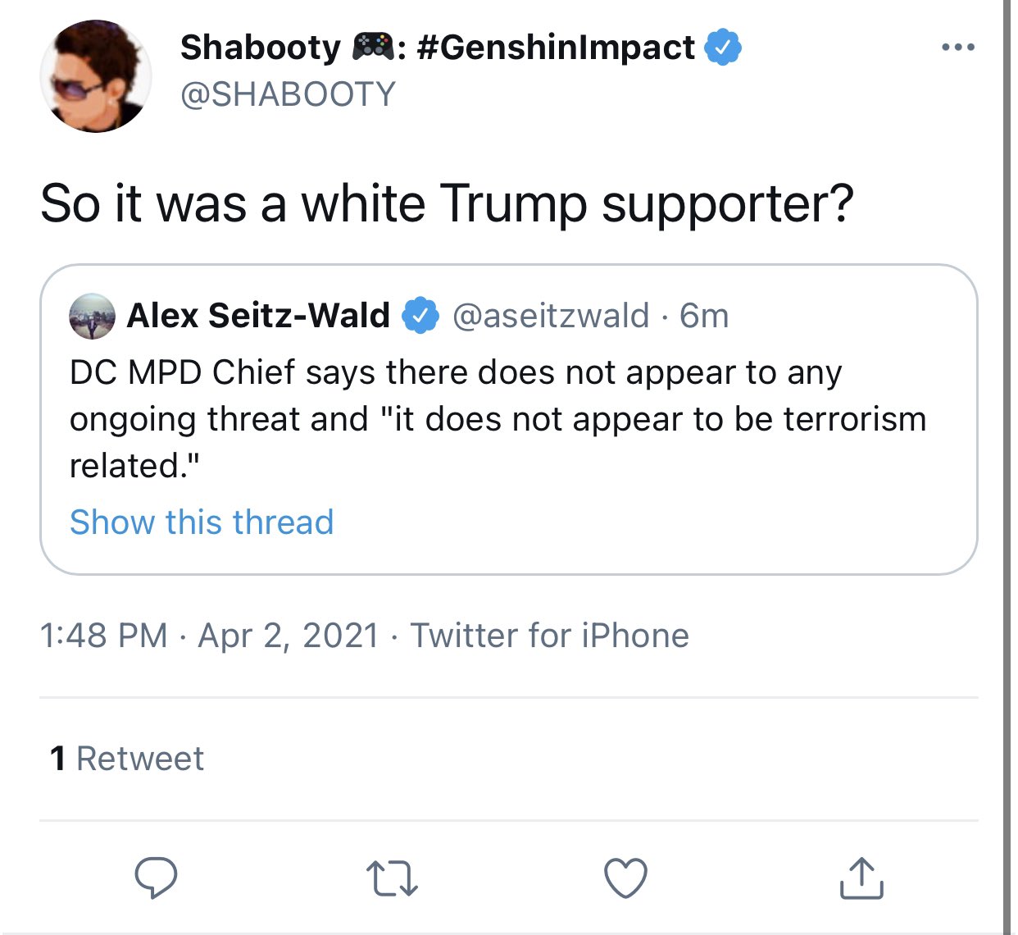1018x935 pixels.
Task: Click Alex Seitz-Wald's verified badge
Action: click(x=420, y=316)
